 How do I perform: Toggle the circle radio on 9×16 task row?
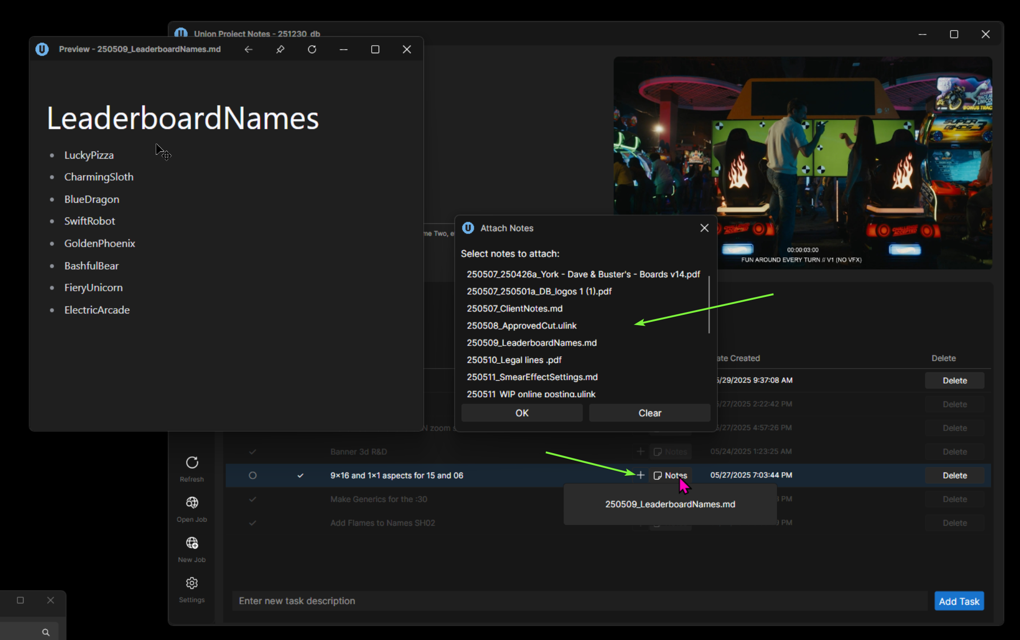point(253,475)
